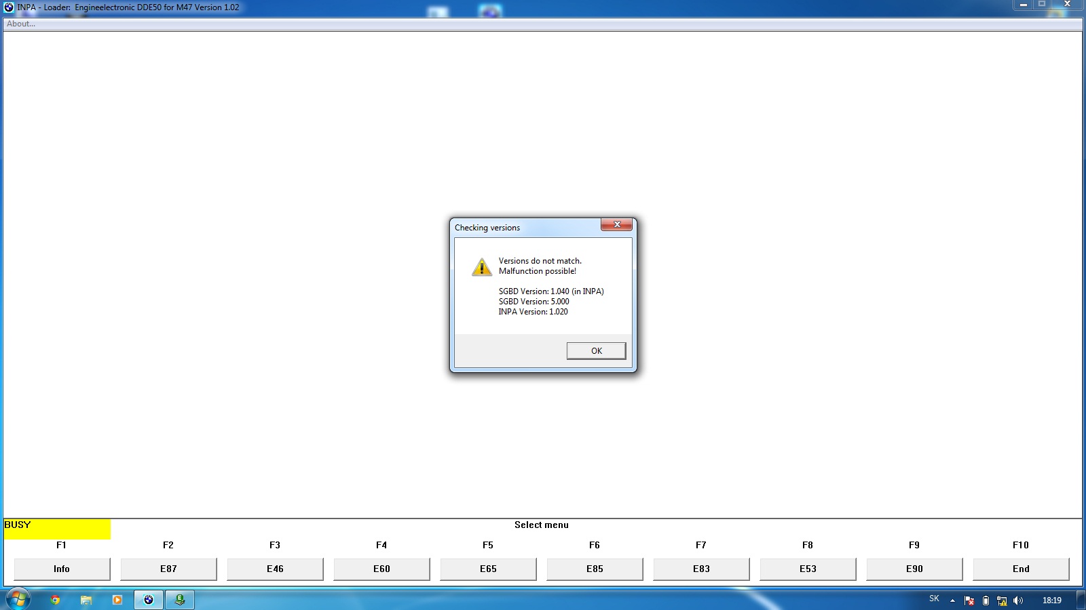This screenshot has width=1086, height=610.
Task: Open the Action Center flag icon
Action: pyautogui.click(x=969, y=601)
